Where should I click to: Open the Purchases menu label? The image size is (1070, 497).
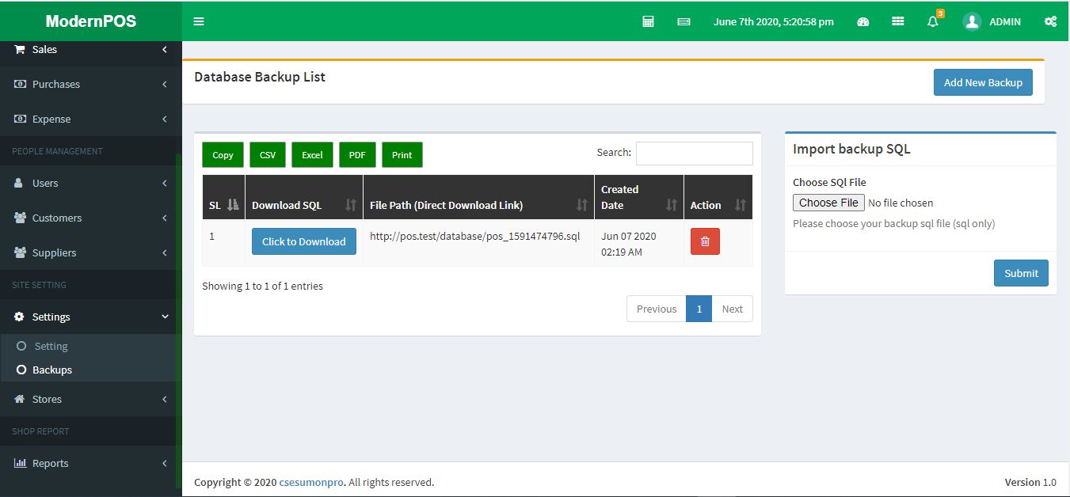pos(56,84)
